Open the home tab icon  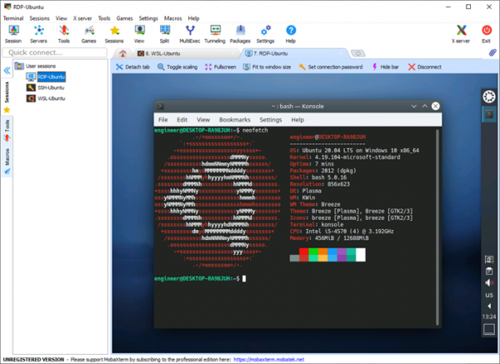(123, 53)
